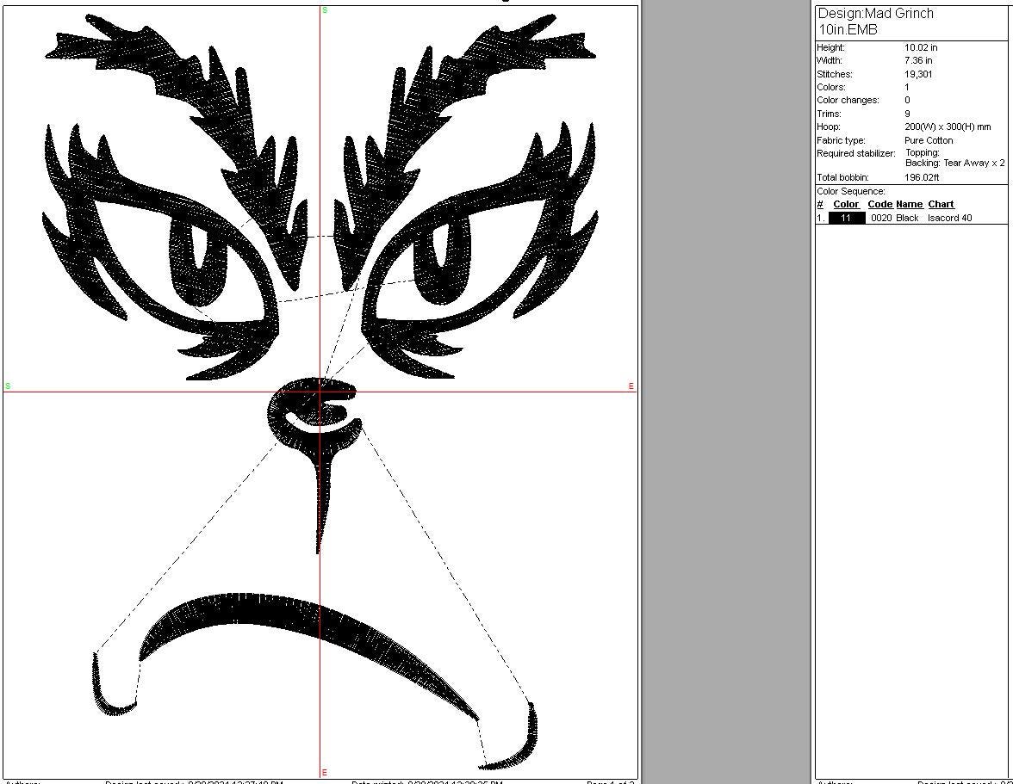
Task: Click the Isacord 40 chart entry
Action: pos(949,218)
